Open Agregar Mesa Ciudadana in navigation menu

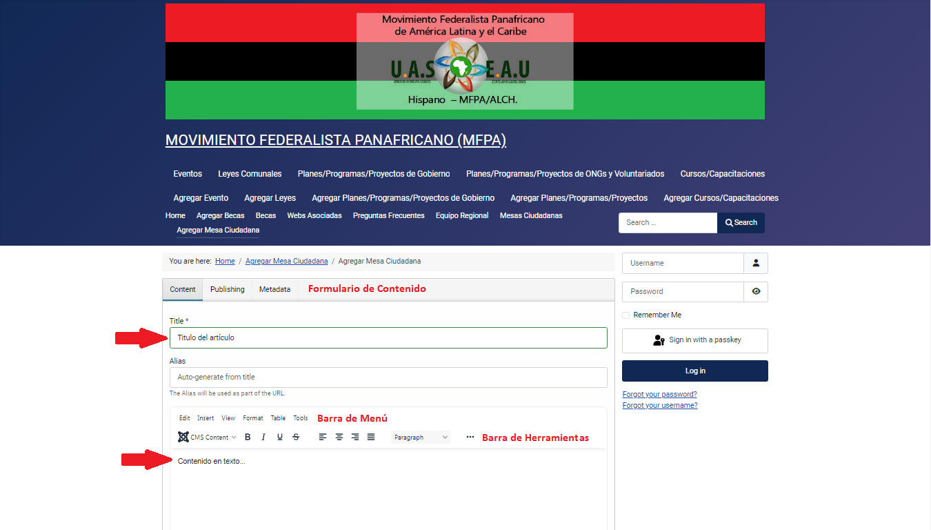218,230
